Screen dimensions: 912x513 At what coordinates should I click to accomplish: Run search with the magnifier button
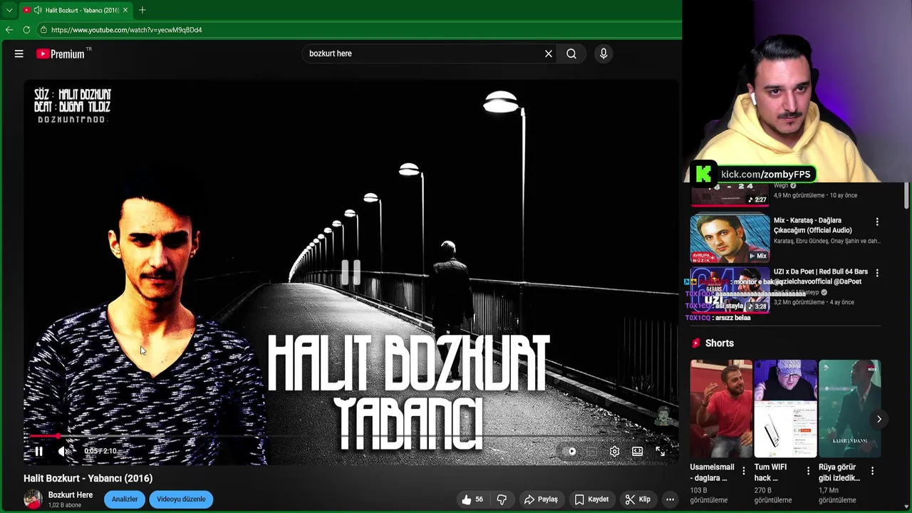point(571,53)
